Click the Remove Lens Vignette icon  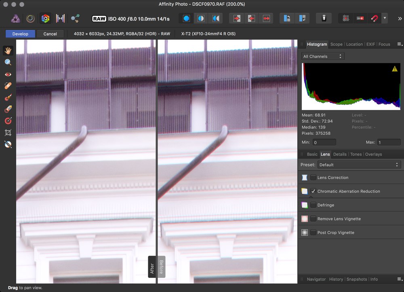click(305, 219)
